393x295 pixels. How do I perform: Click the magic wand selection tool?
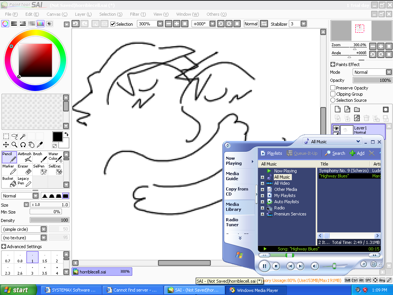tap(23, 136)
